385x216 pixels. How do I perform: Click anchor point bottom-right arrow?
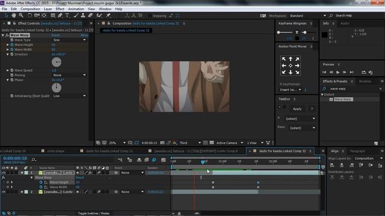click(x=297, y=72)
